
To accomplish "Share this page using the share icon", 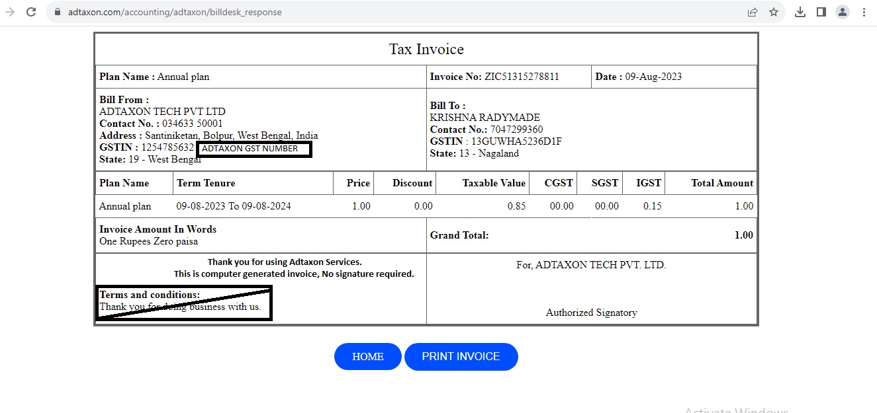I will coord(753,12).
